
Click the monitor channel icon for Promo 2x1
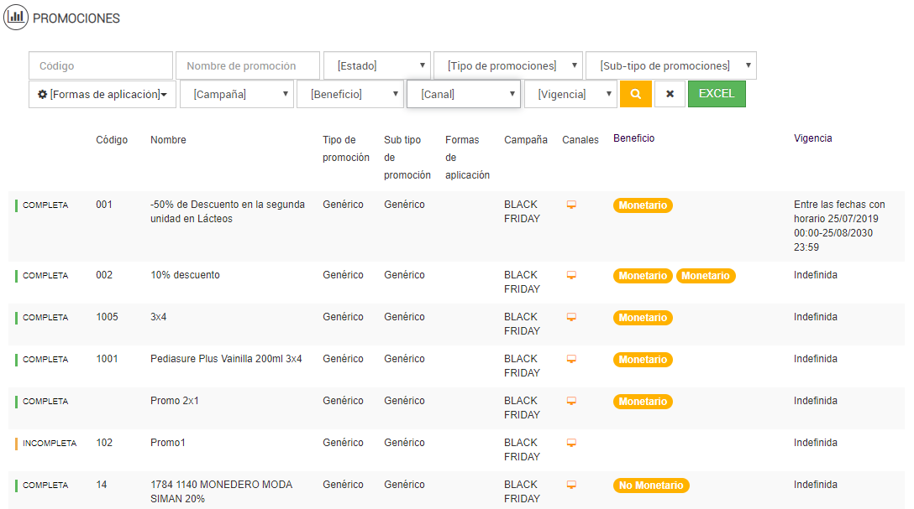click(571, 401)
